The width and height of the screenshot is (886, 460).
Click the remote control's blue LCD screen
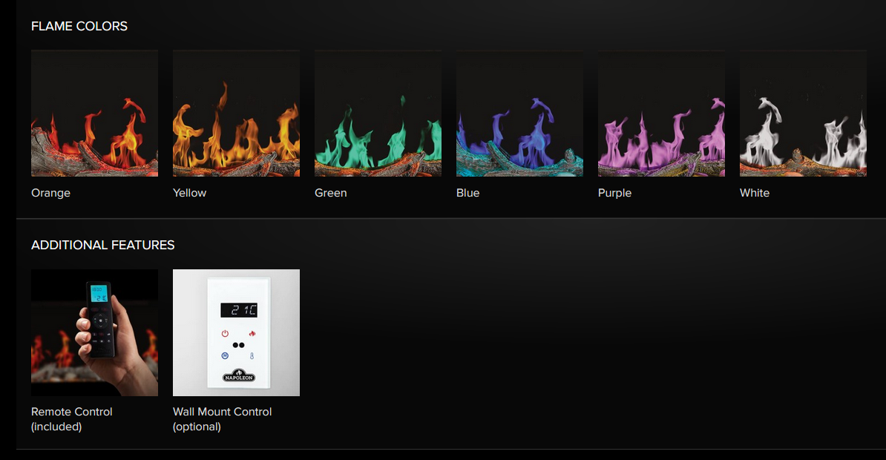click(96, 295)
